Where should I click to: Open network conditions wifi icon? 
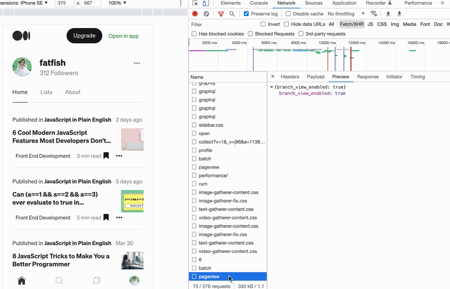373,14
